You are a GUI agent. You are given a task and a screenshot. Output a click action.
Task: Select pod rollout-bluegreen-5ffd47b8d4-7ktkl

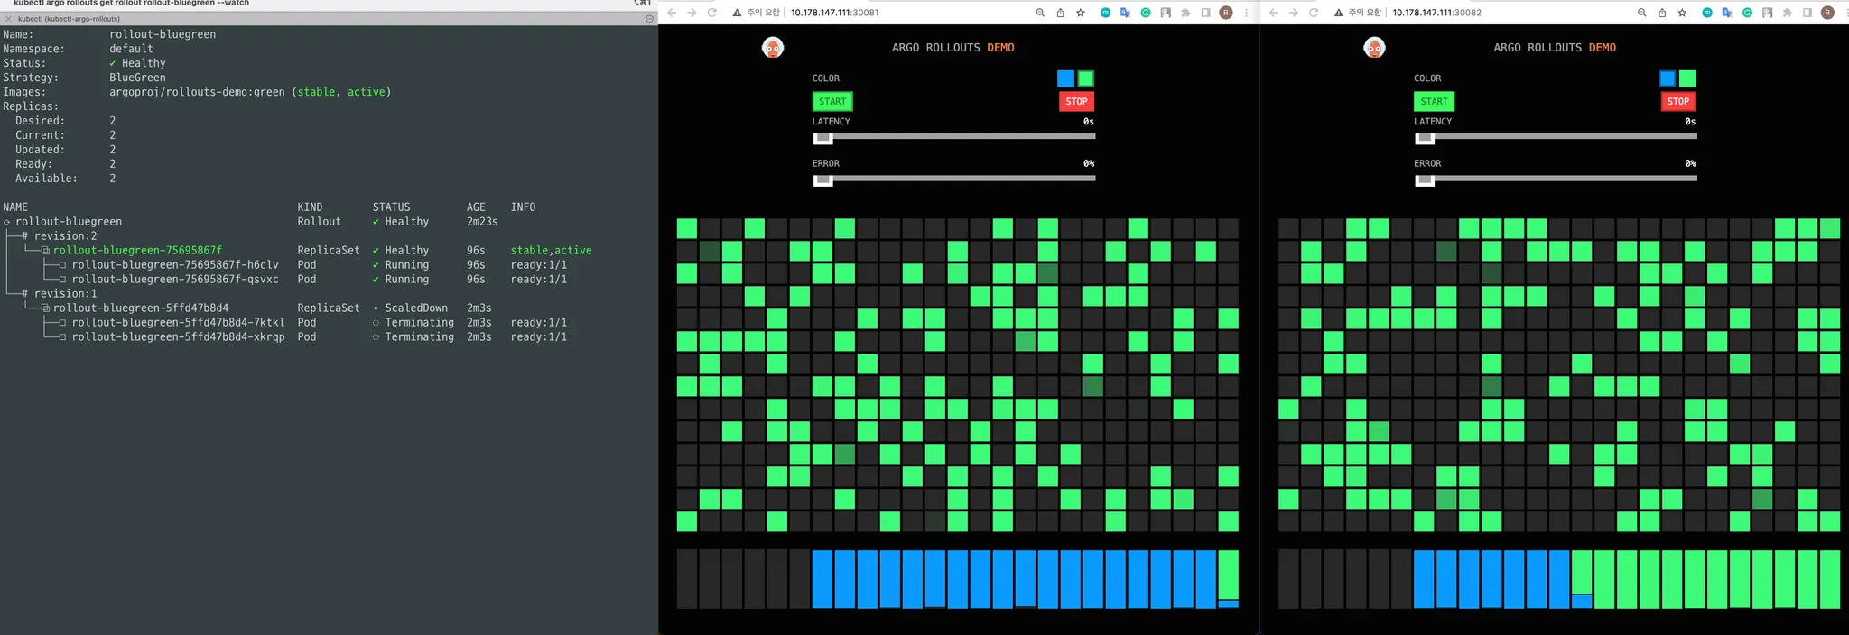click(x=178, y=322)
